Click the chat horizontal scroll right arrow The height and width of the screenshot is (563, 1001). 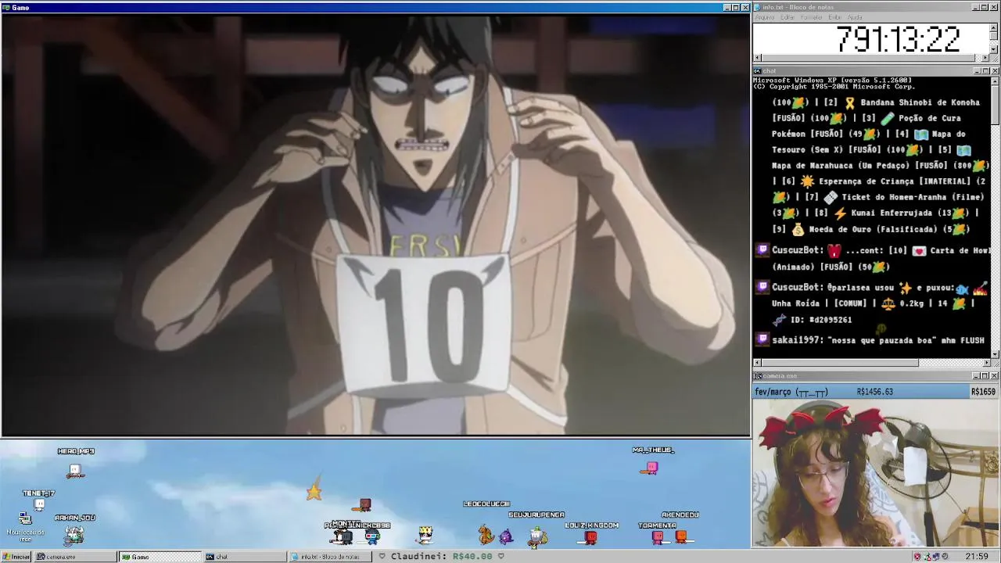click(986, 363)
